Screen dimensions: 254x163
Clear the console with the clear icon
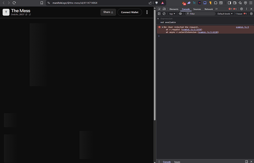point(164,14)
